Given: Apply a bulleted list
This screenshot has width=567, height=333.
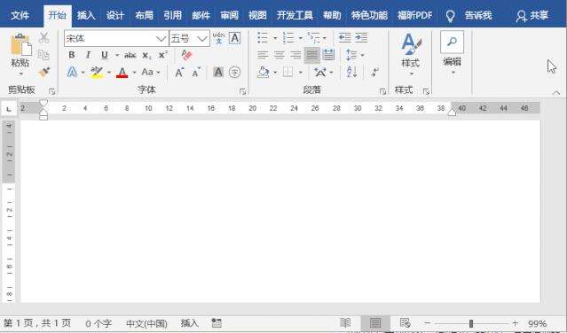Looking at the screenshot, I should tap(263, 37).
